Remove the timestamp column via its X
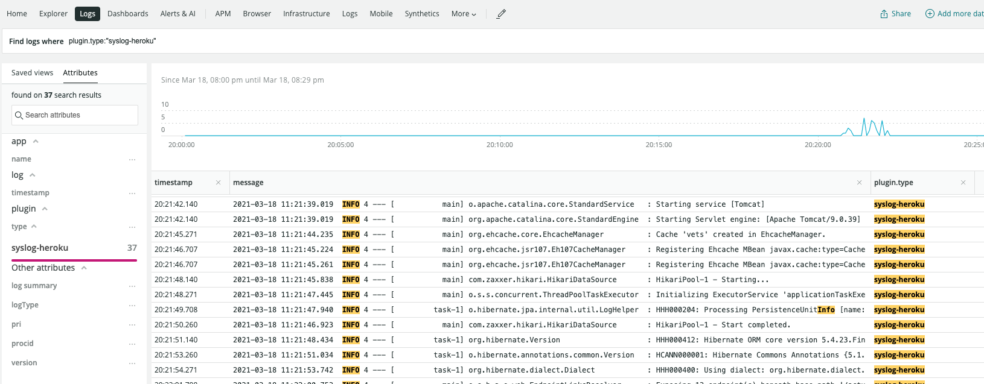The height and width of the screenshot is (384, 984). (x=219, y=183)
